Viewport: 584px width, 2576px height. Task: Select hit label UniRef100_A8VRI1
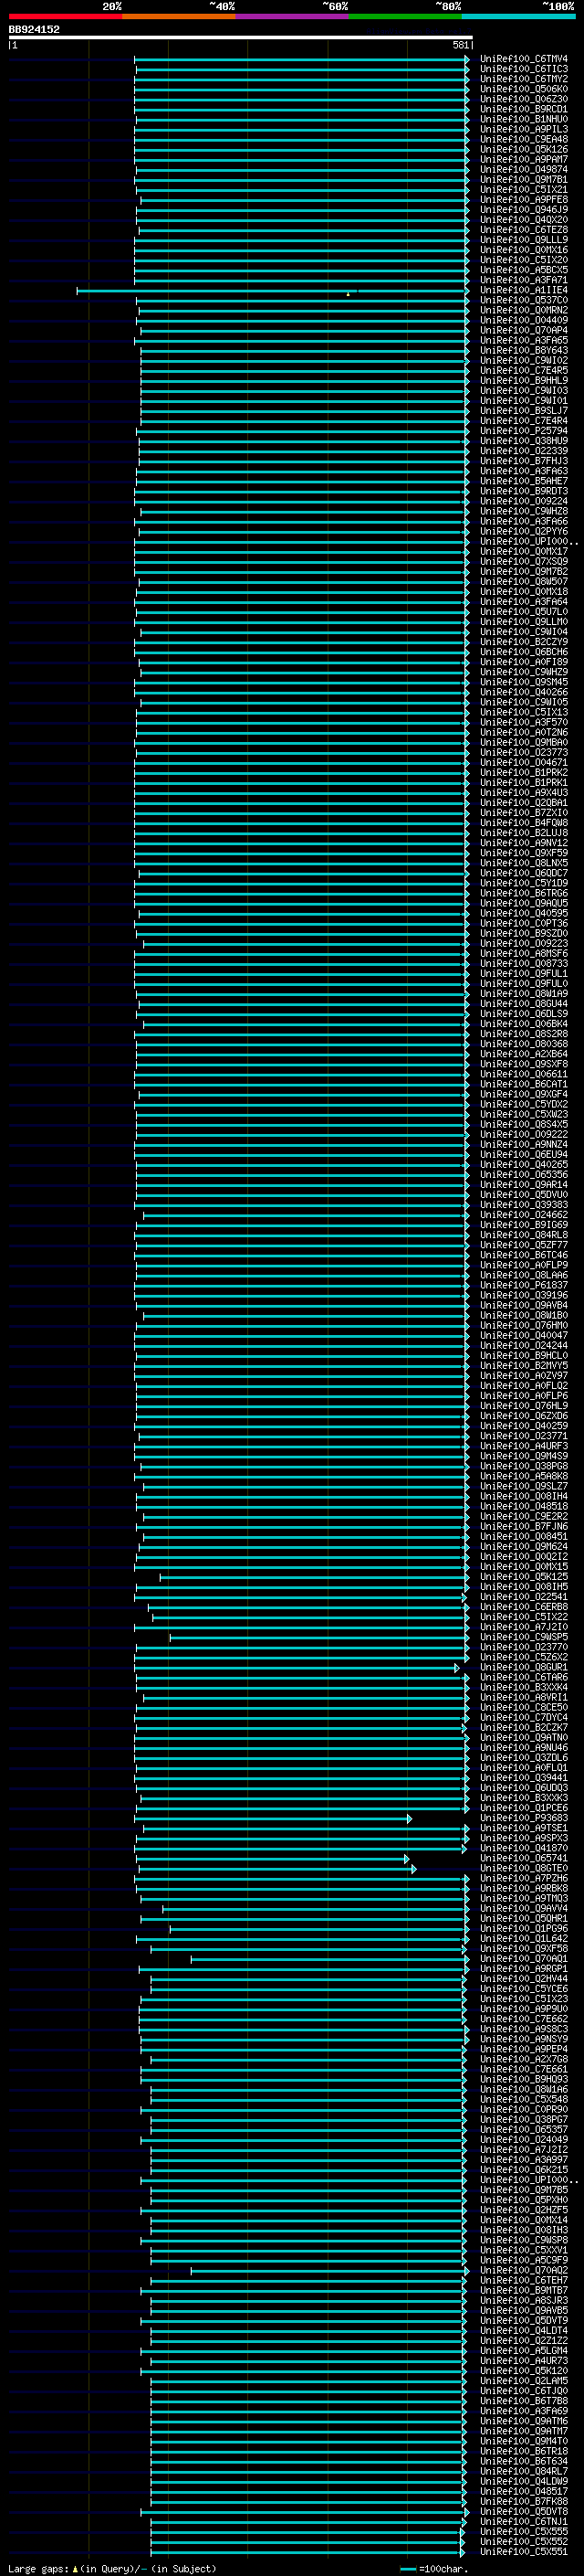pos(524,1697)
